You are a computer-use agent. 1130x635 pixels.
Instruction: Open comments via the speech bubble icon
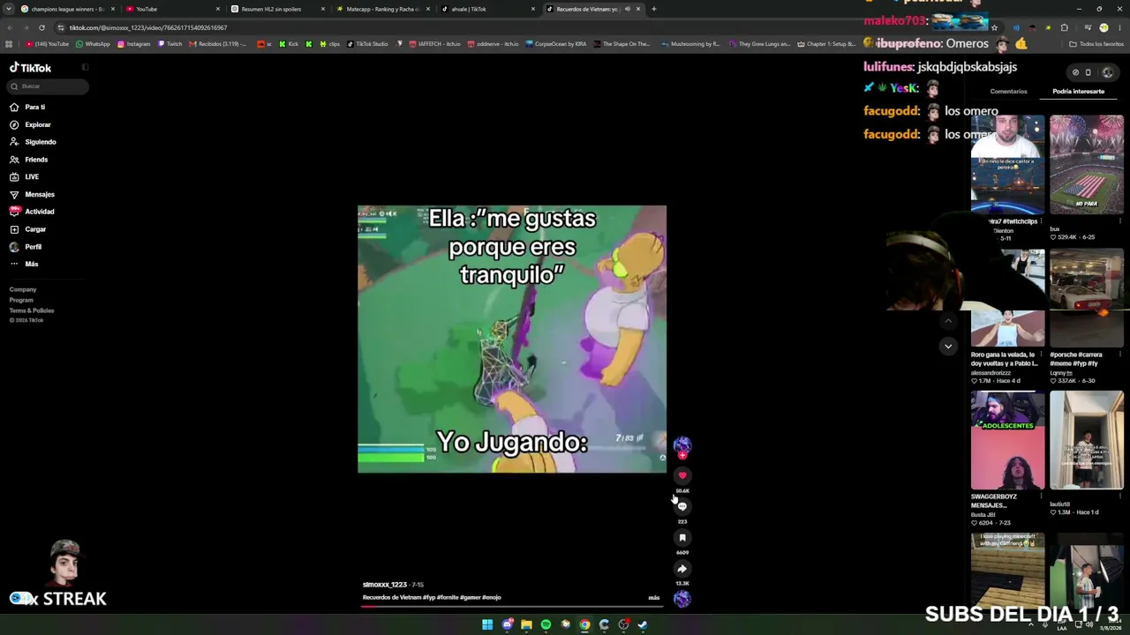pos(682,506)
